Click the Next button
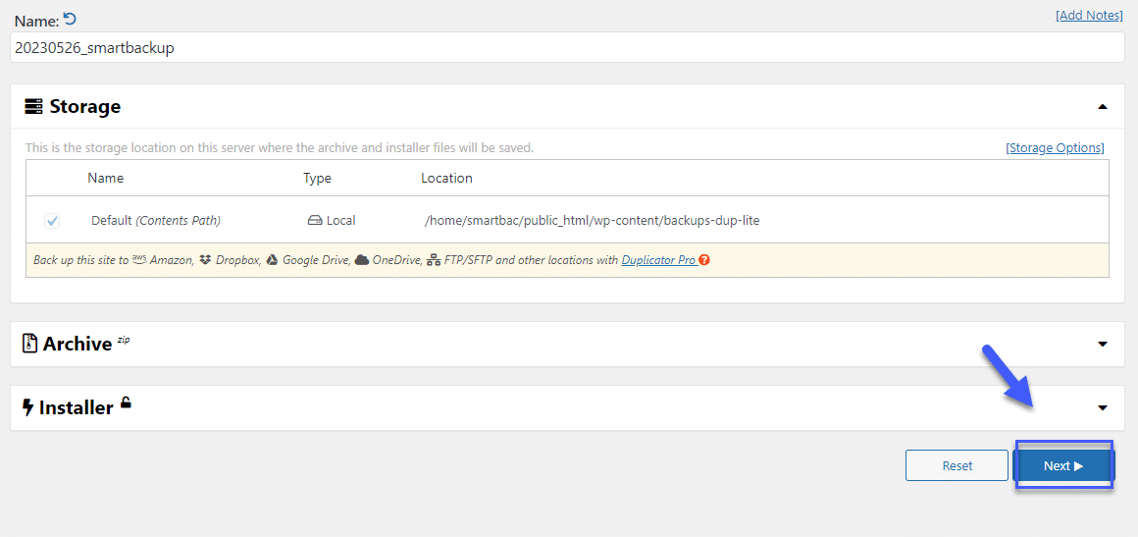Screen dimensions: 1138x537 click(x=1063, y=465)
